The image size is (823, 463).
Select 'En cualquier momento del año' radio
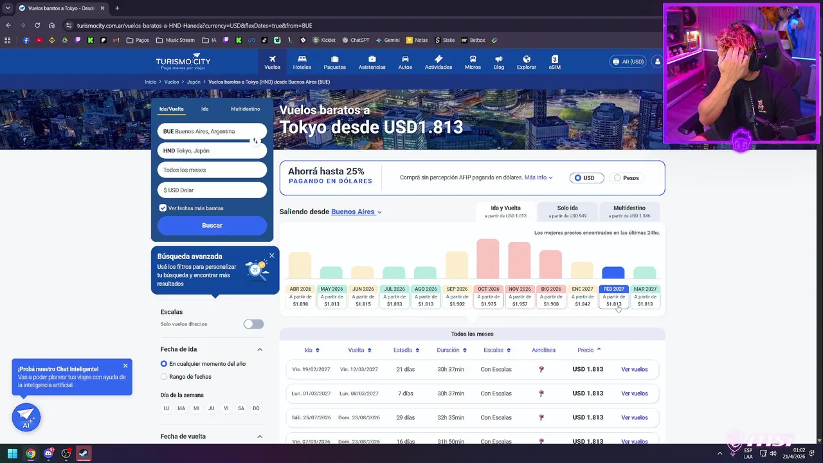164,364
